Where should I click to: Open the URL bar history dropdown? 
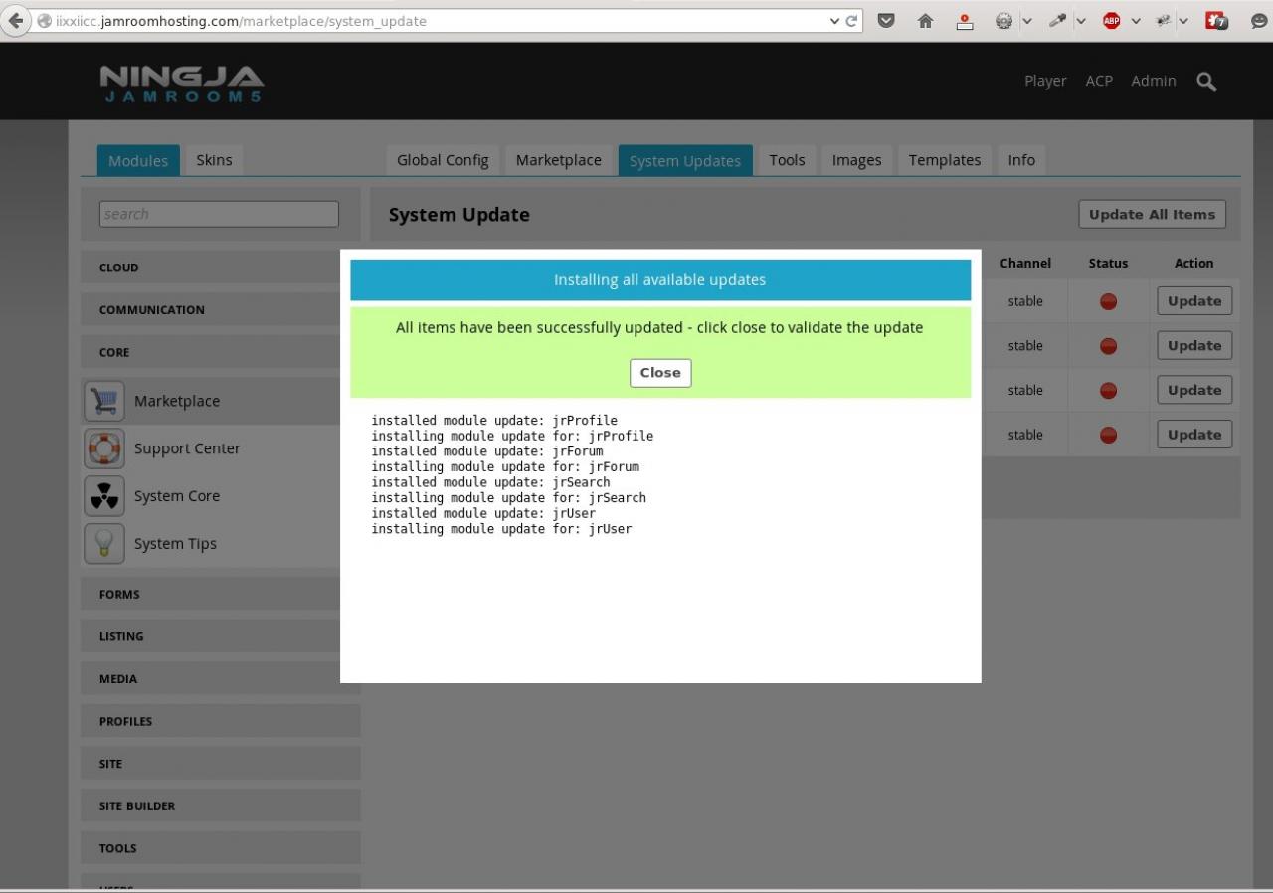coord(834,21)
